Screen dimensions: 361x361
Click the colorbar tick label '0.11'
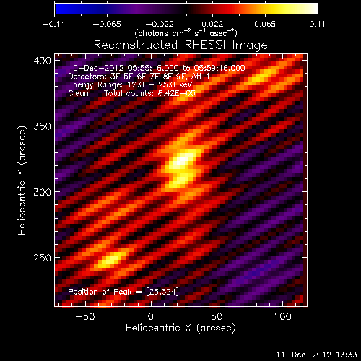click(317, 24)
